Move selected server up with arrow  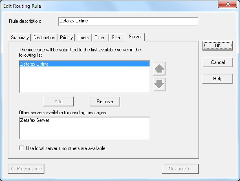coord(159,68)
